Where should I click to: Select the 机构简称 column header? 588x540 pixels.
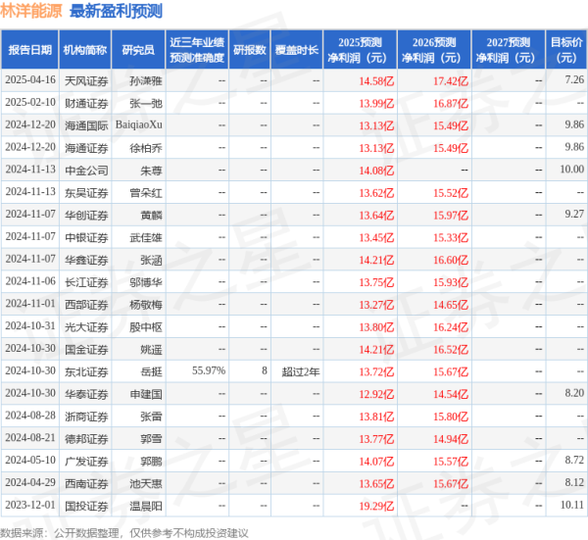[x=85, y=48]
